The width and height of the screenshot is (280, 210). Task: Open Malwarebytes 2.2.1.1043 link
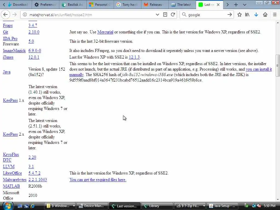point(37,180)
